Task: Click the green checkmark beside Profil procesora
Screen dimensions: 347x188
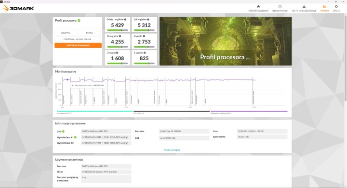Action: [79, 20]
